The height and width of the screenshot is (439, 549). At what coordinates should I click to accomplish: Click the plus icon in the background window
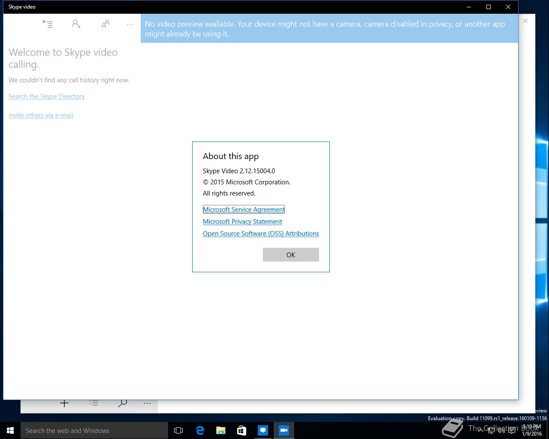64,403
